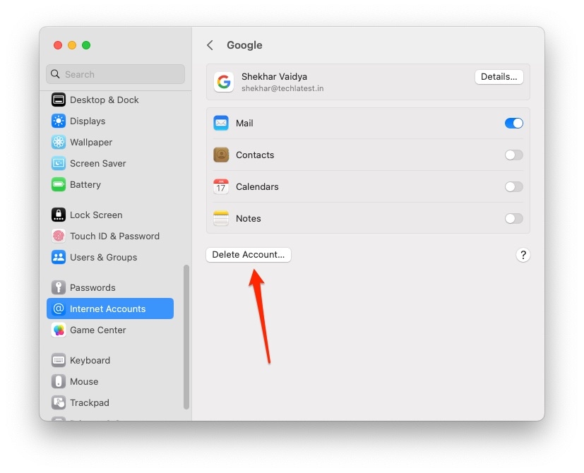The image size is (584, 473).
Task: Click the Game Center colorful icon
Action: [x=59, y=330]
